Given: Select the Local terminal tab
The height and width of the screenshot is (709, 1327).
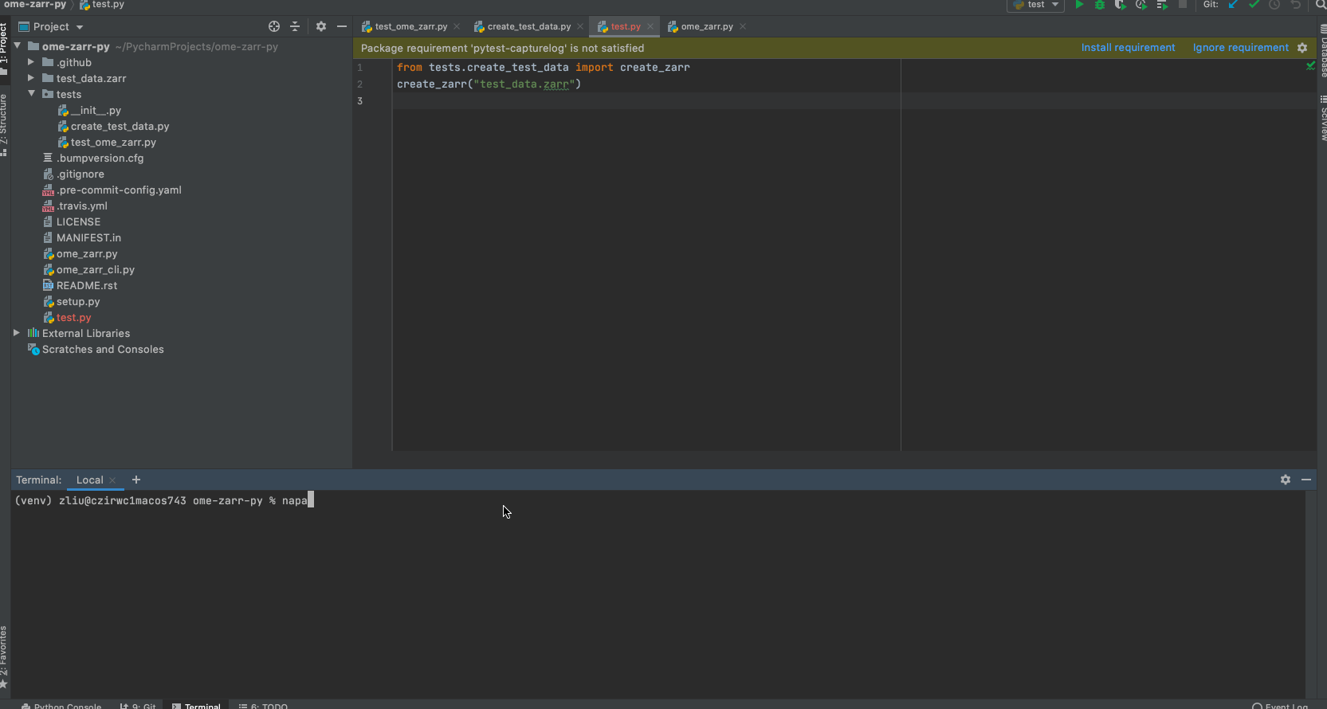Looking at the screenshot, I should [90, 480].
